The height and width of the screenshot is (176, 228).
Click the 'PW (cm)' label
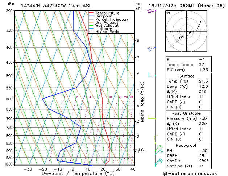(x=176, y=70)
